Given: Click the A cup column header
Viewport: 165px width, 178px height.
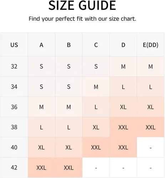Looking at the screenshot, I should [x=41, y=44].
